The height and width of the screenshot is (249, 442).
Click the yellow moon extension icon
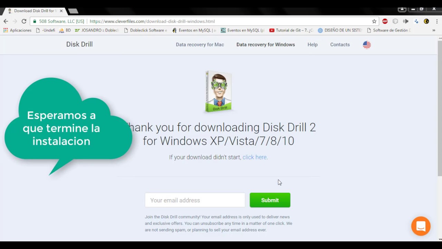click(426, 21)
